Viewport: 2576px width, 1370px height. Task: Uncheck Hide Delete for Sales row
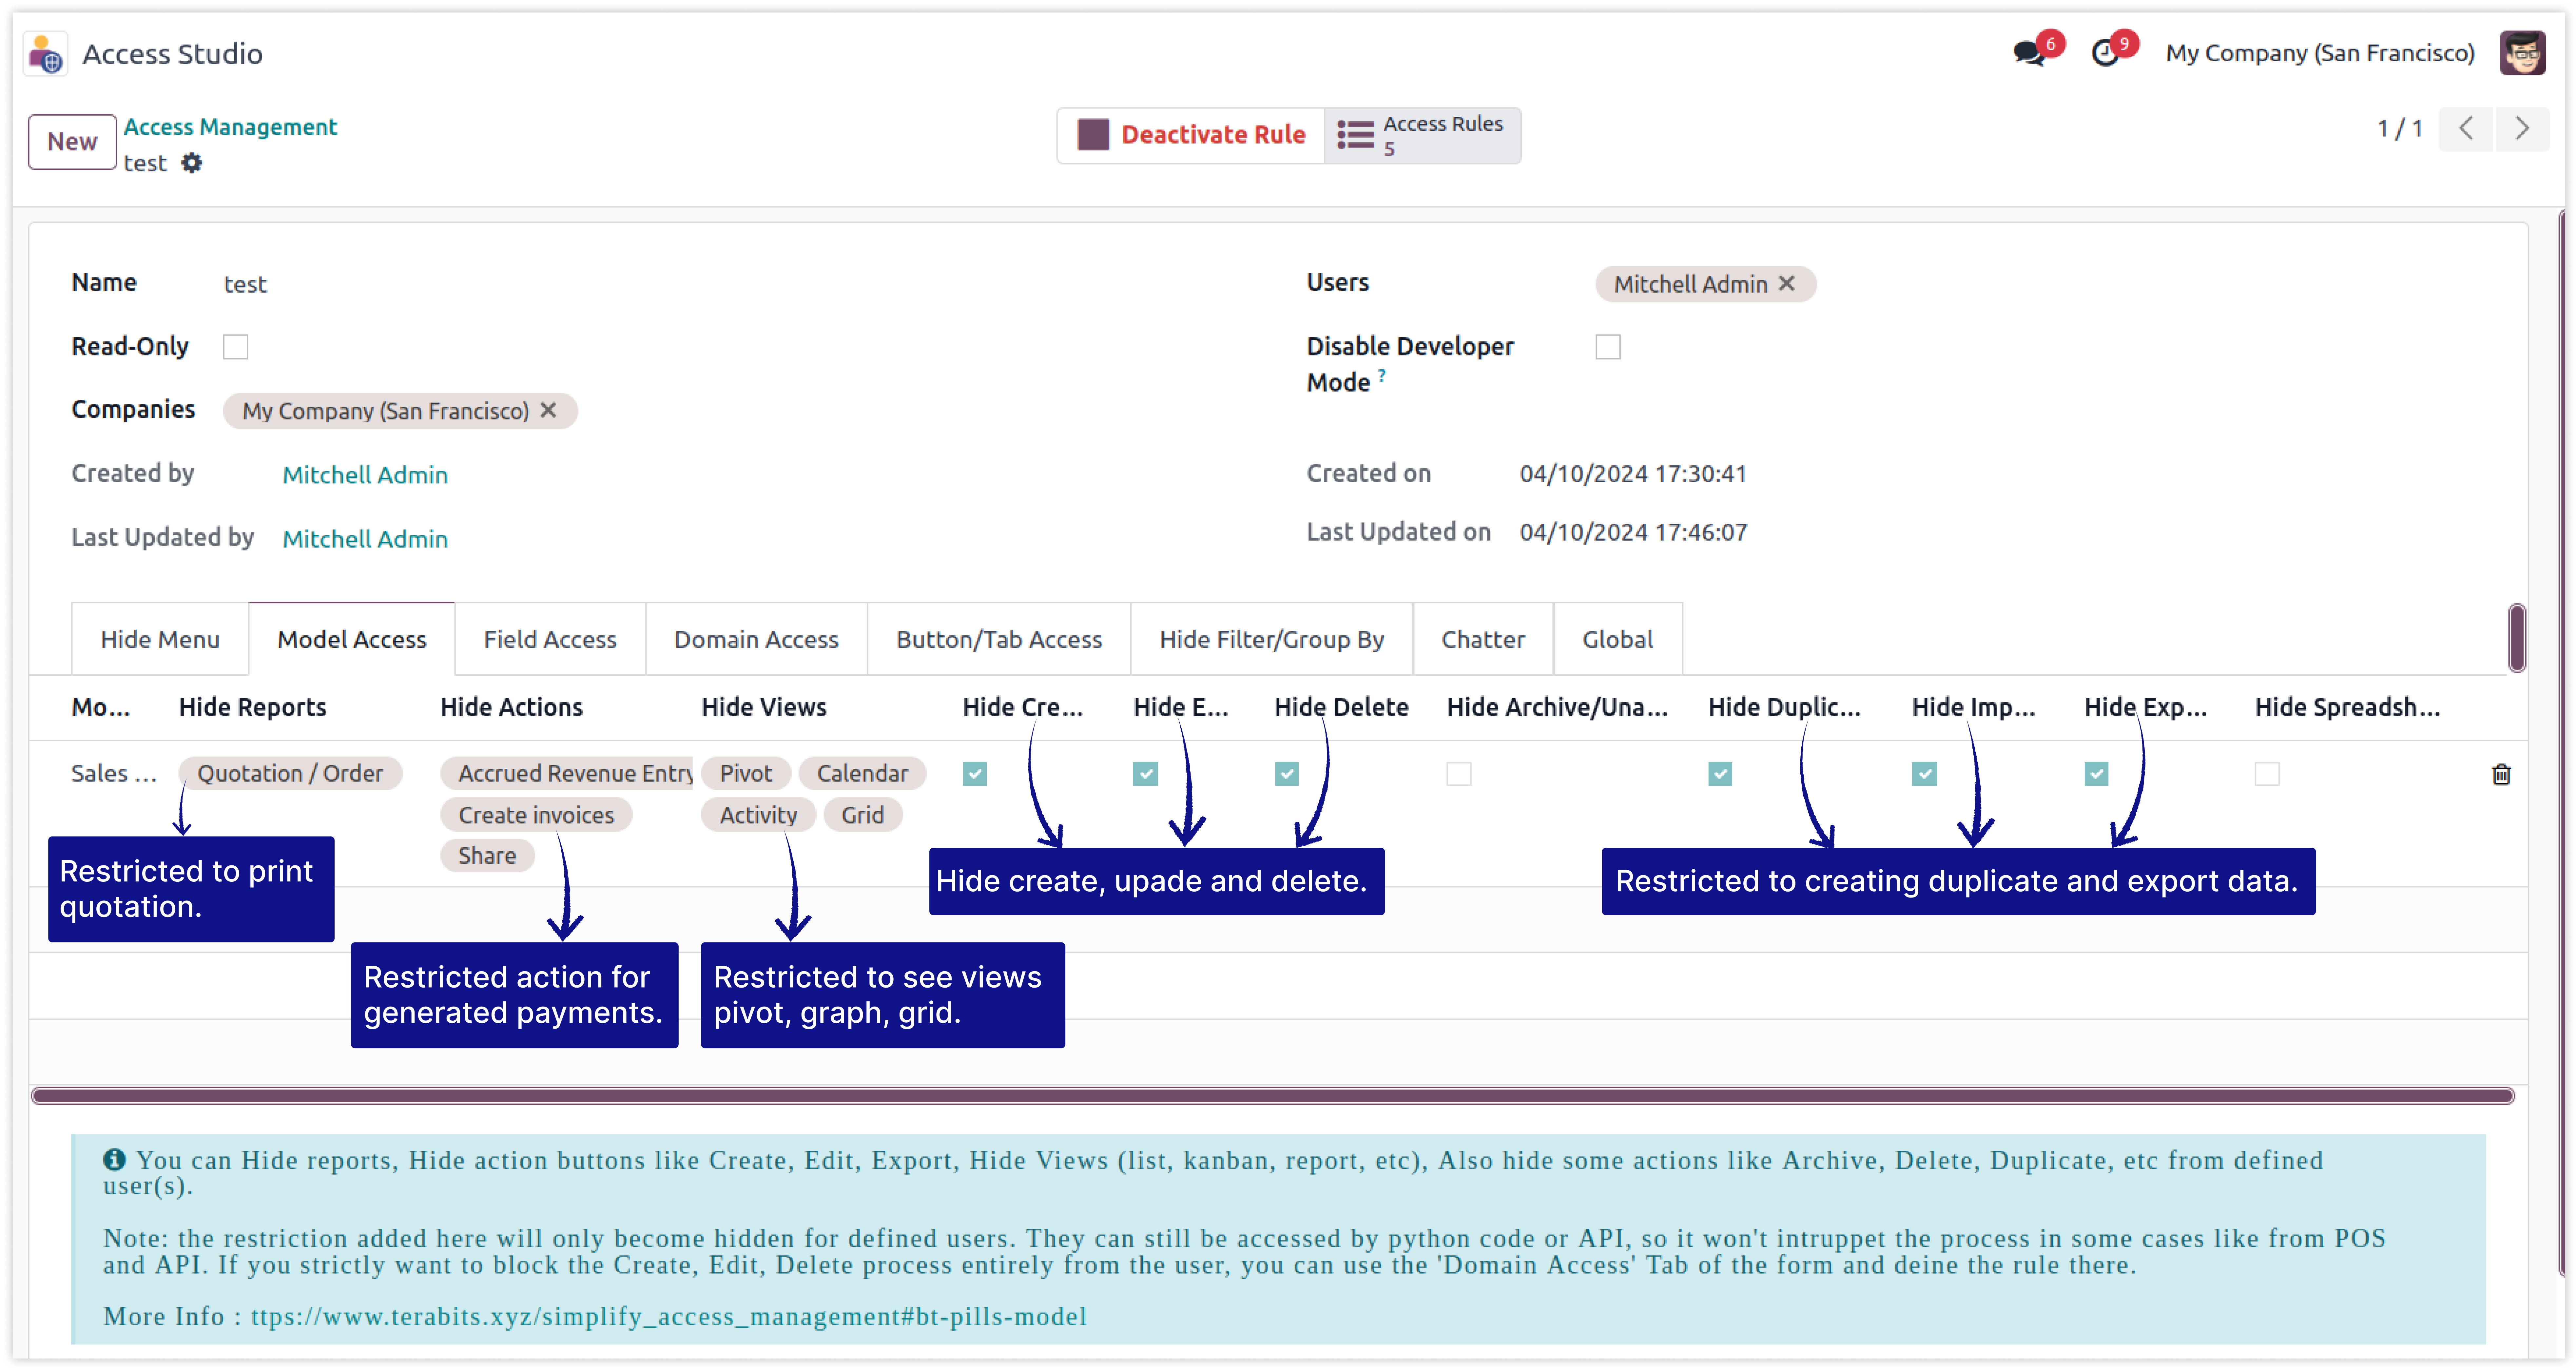[x=1287, y=774]
